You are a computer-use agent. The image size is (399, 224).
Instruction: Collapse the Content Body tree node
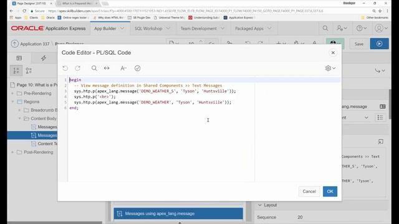point(19,119)
